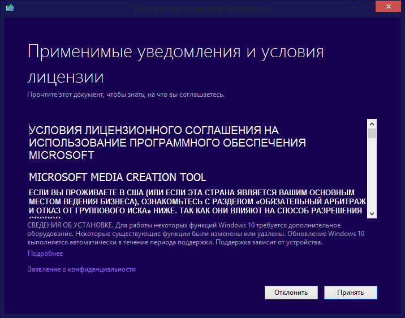Click the Отклонить button

(x=291, y=293)
